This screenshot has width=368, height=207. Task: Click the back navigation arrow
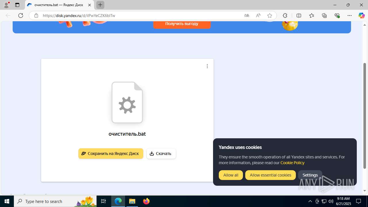(x=8, y=16)
